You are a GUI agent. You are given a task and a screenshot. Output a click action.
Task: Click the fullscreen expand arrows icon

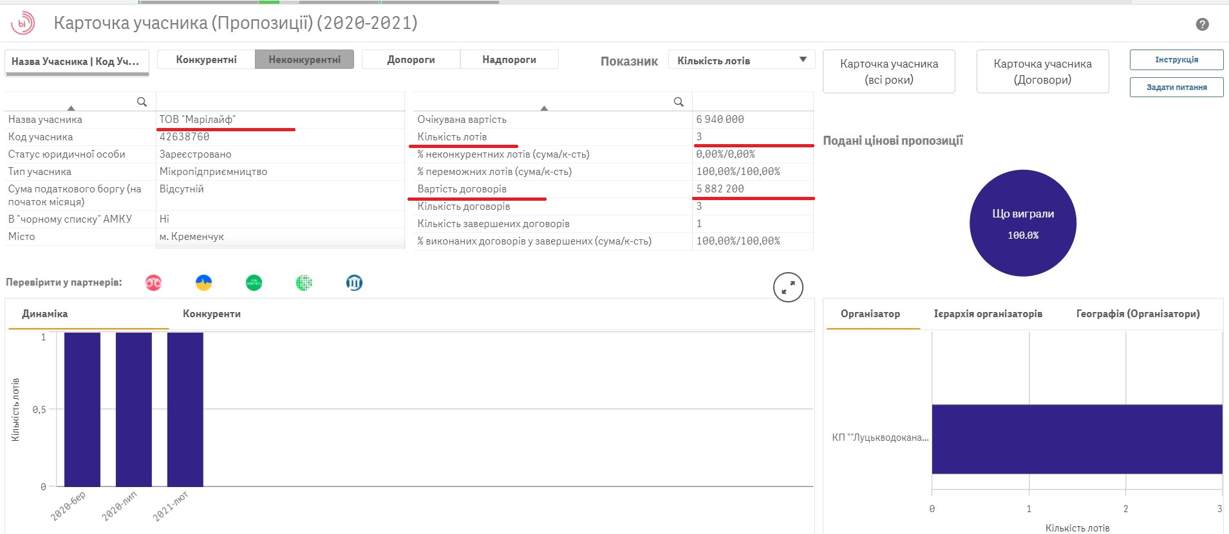pyautogui.click(x=787, y=288)
